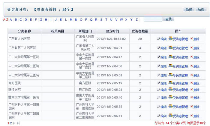Click the 新建 button
Viewport: 210px width, 126px height.
[189, 10]
